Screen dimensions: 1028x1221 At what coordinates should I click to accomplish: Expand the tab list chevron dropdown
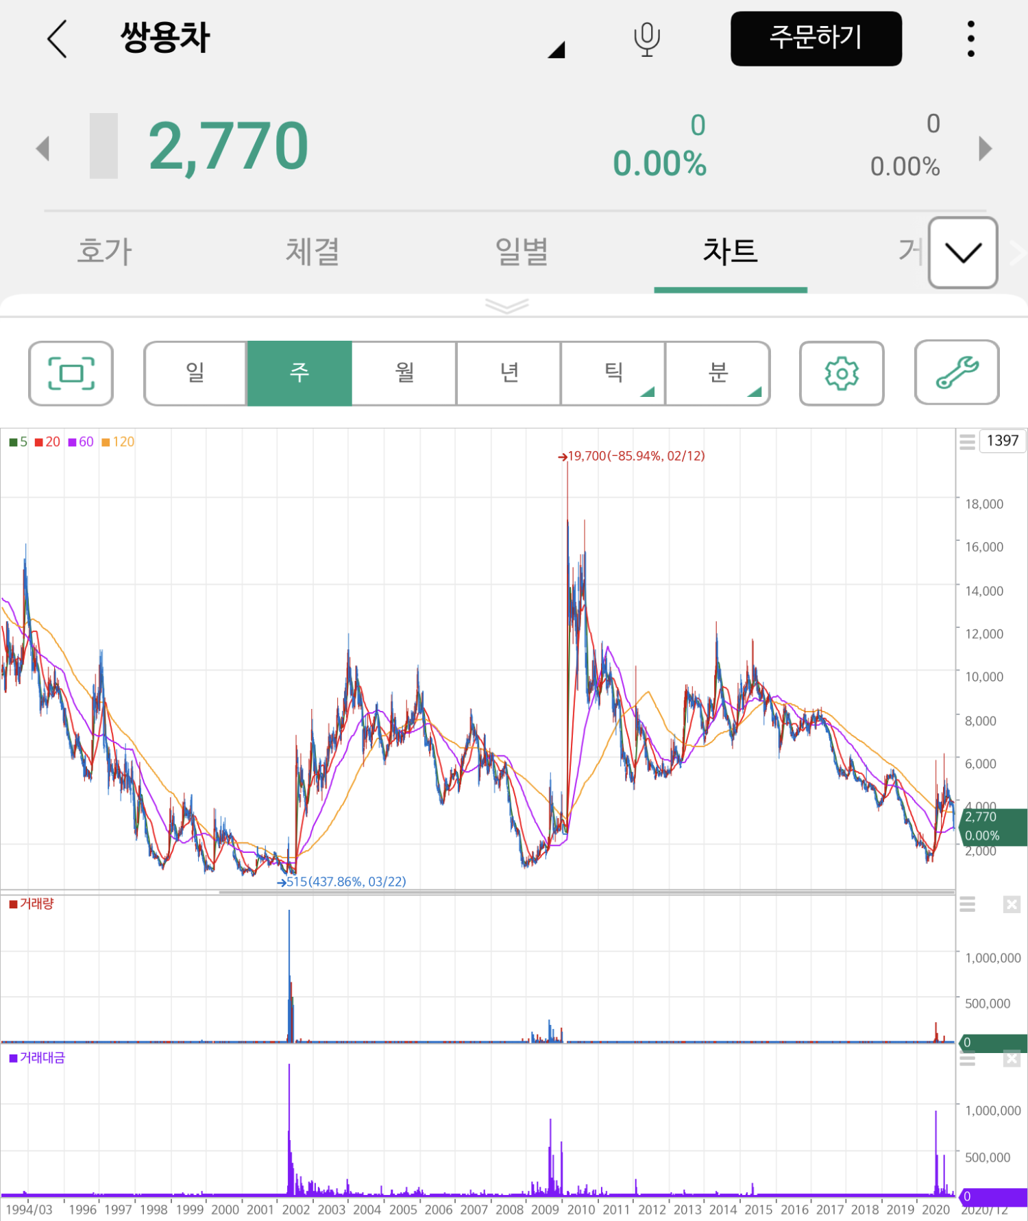pyautogui.click(x=963, y=253)
